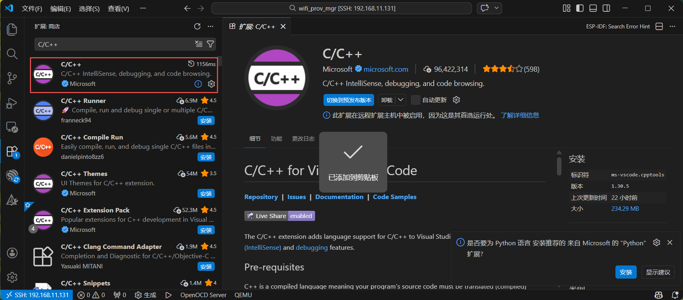
Task: Open views and more actions in 扩展 panel
Action: point(211,26)
